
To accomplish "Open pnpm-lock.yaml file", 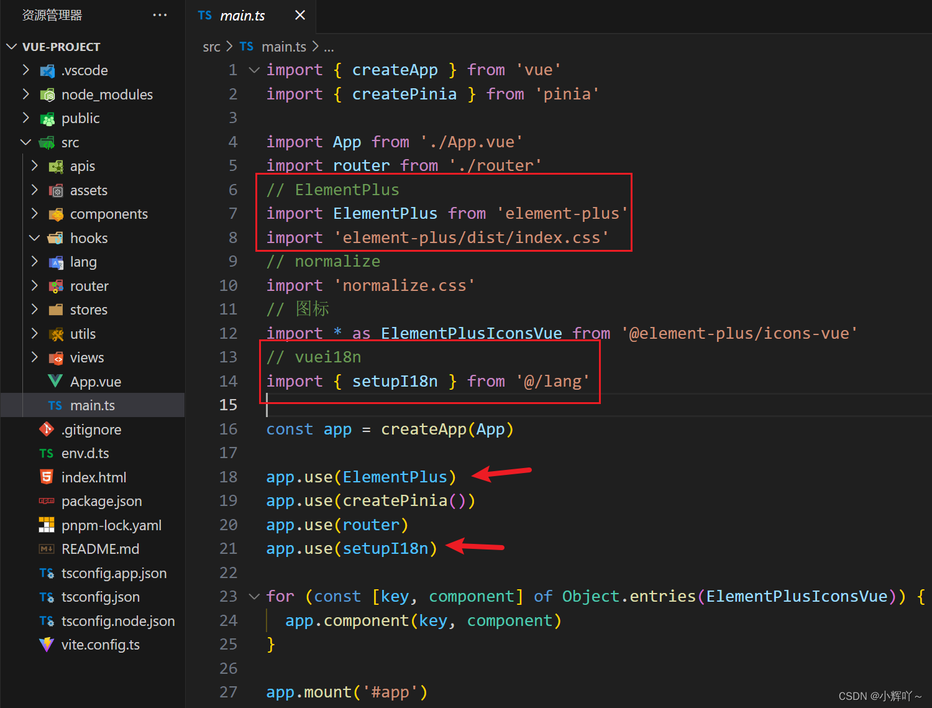I will tap(112, 525).
